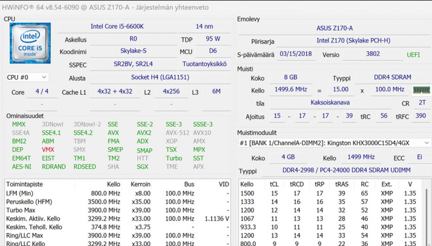Click the 95 W TDP value

click(x=213, y=39)
